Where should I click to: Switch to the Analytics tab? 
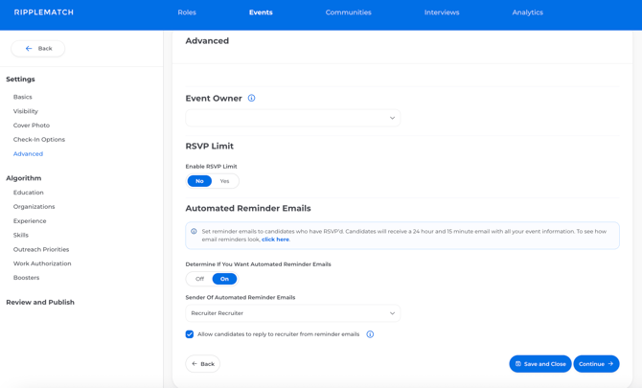click(x=527, y=12)
